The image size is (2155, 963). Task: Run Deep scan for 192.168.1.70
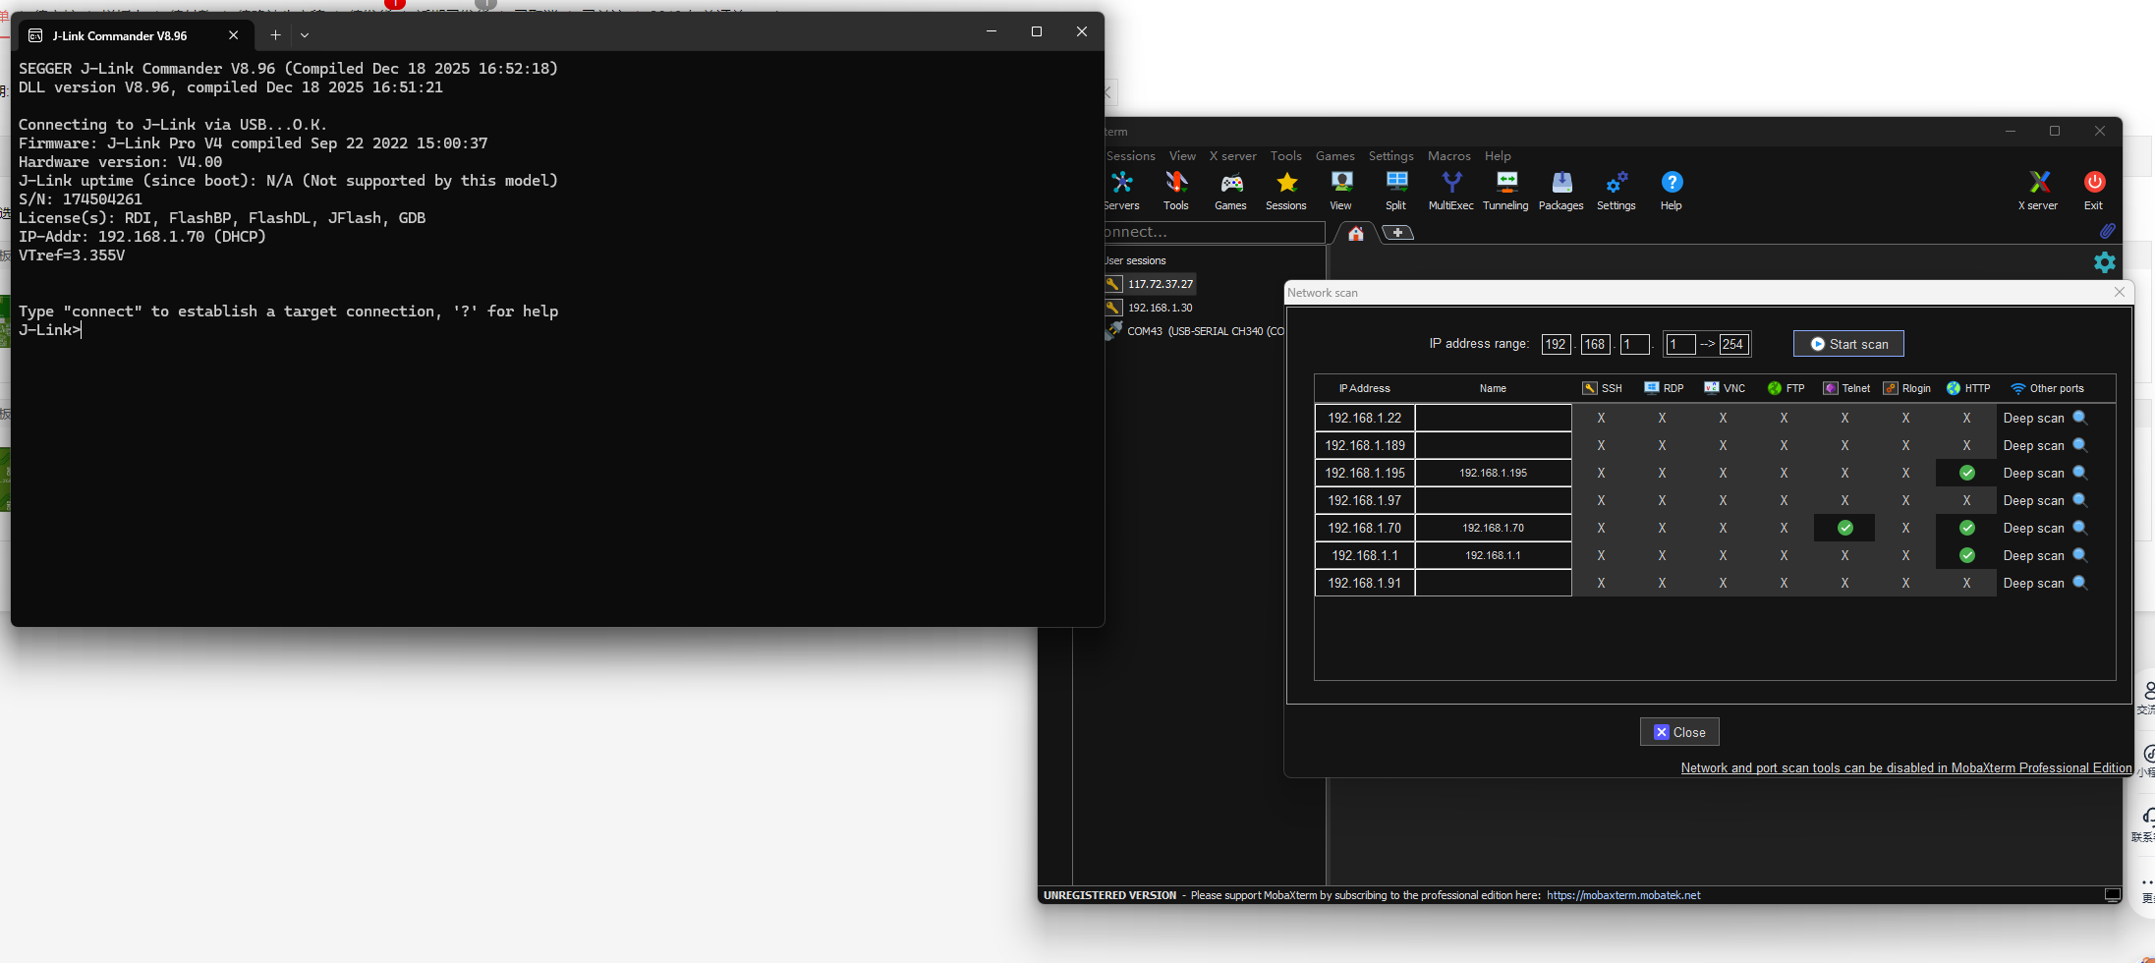[2045, 528]
